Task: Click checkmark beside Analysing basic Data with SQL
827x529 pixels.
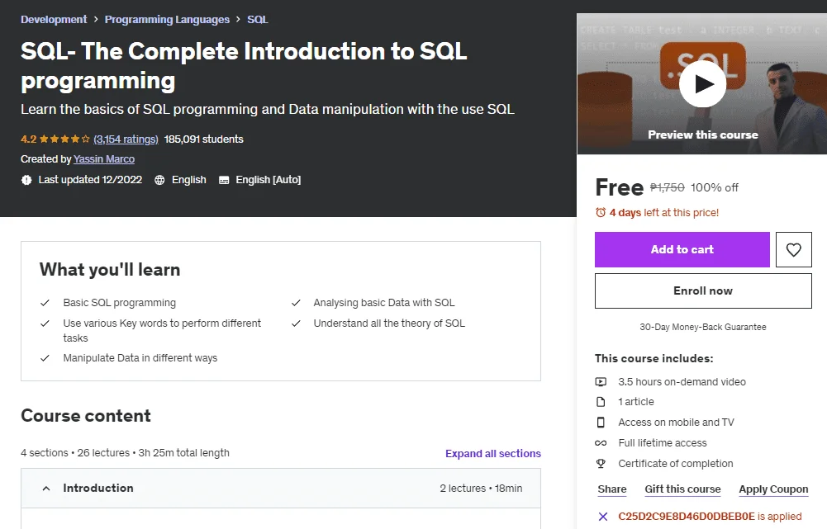Action: 296,302
